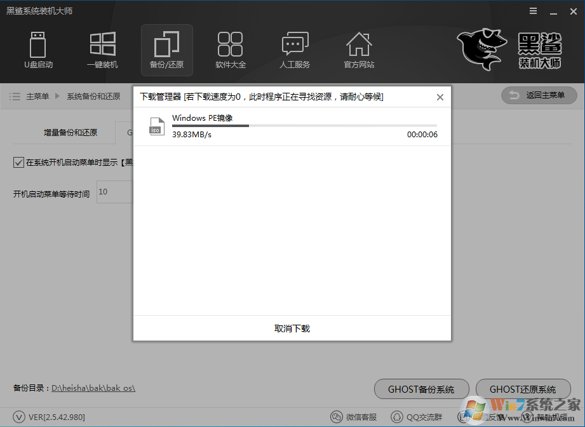This screenshot has height=427, width=585.
Task: Start GHOST备份系统 backup
Action: [x=422, y=390]
